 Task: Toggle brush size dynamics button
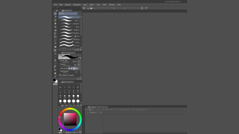[79, 61]
